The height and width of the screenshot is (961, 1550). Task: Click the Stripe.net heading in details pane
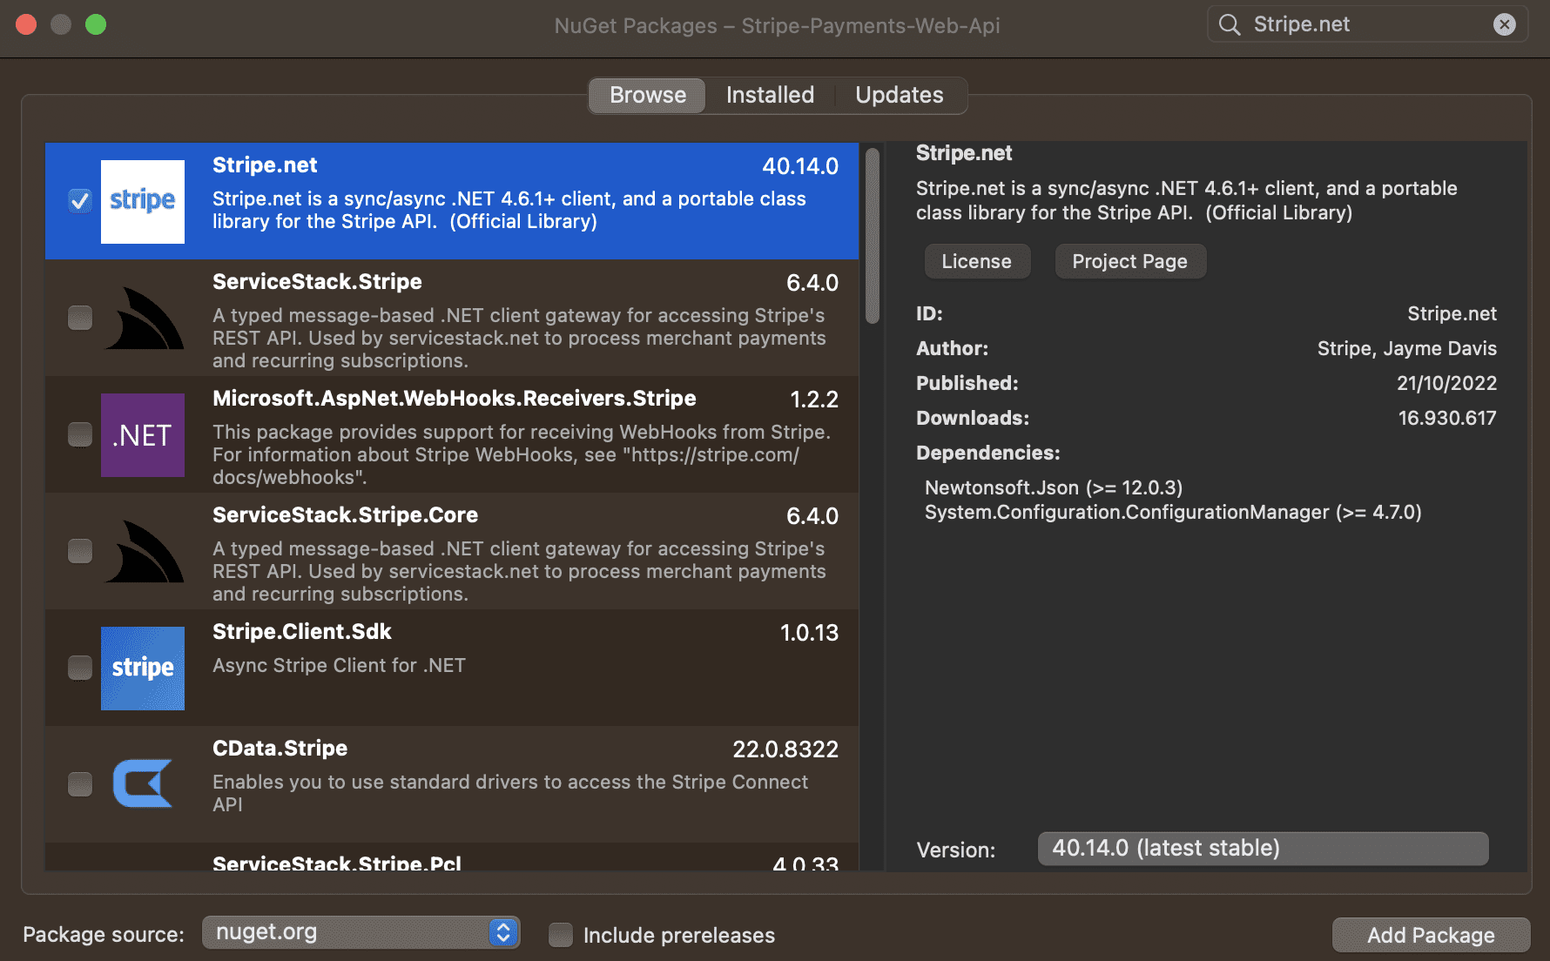[964, 153]
